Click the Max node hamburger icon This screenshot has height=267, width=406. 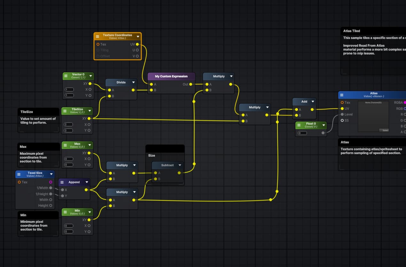pos(65,145)
